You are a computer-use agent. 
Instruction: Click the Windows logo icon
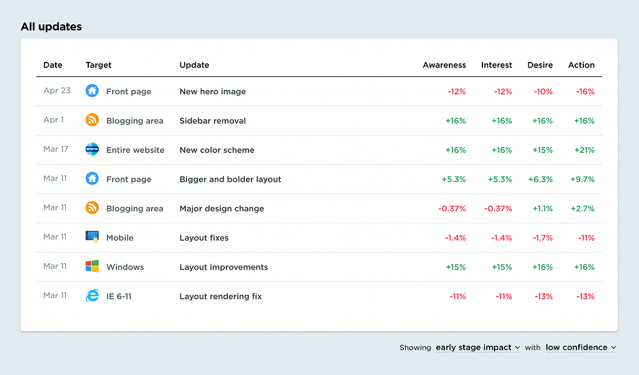[92, 266]
